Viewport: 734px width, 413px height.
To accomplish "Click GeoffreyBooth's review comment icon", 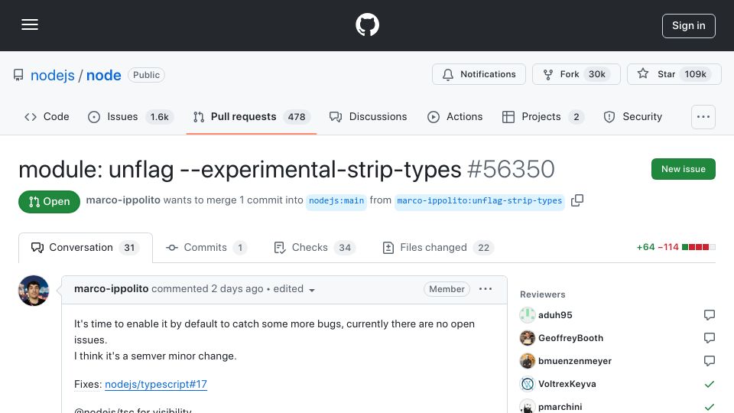I will click(710, 338).
